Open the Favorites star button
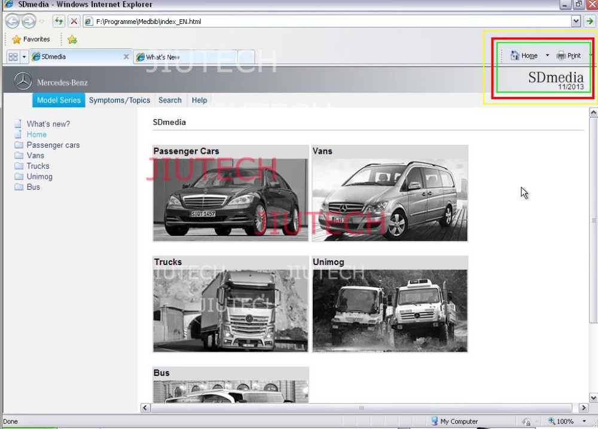This screenshot has height=429, width=598. click(x=31, y=39)
